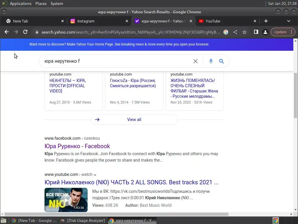The height and width of the screenshot is (224, 298).
Task: Click the forward navigation arrow
Action: click(x=16, y=32)
